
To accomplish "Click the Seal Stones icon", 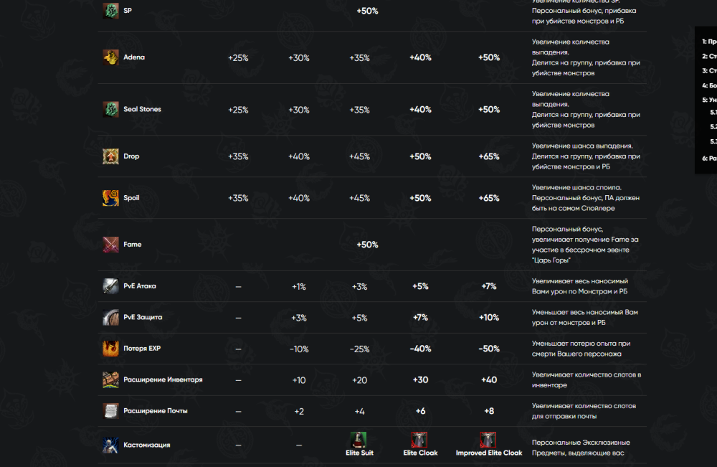I will coord(110,109).
